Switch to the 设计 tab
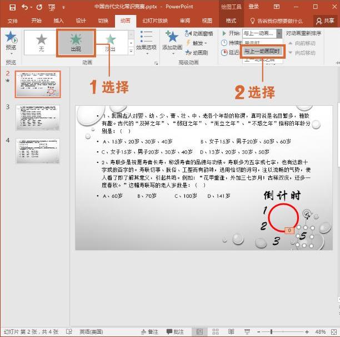The height and width of the screenshot is (337, 340). tap(81, 21)
